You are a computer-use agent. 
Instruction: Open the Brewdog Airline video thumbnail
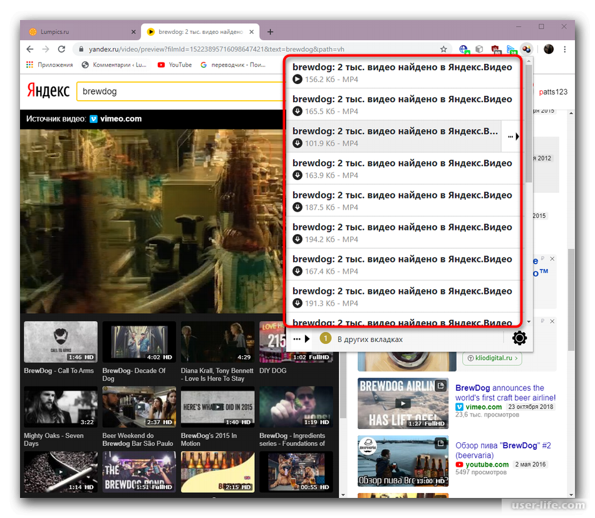(403, 403)
